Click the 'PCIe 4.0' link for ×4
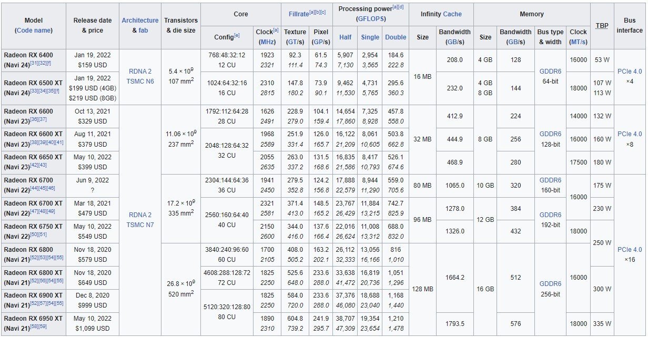Viewport: 648px width, 337px height. pyautogui.click(x=630, y=71)
